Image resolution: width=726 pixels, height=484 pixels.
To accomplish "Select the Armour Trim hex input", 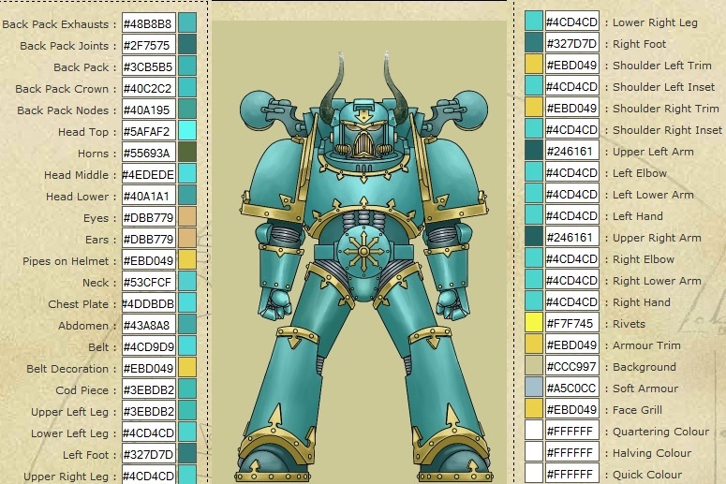I will tap(571, 345).
